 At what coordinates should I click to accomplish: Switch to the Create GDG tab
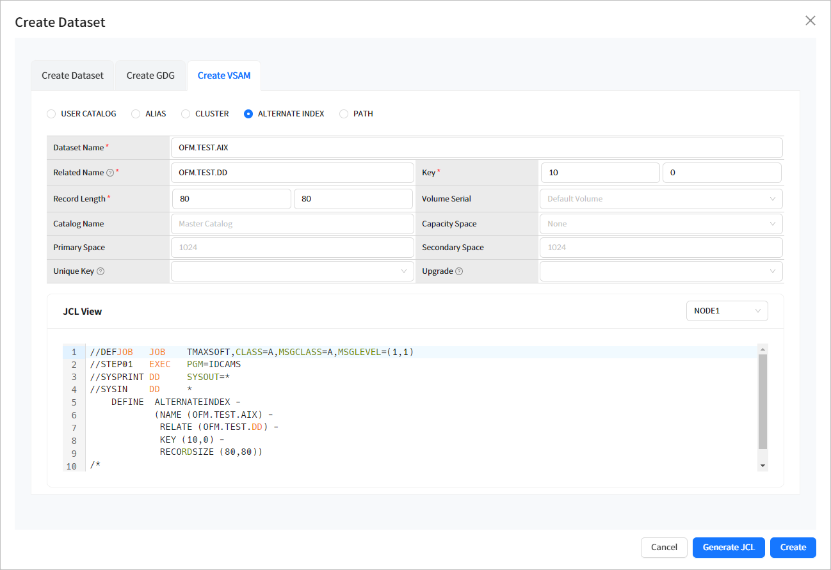150,75
